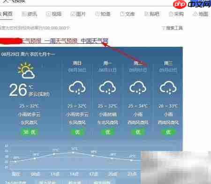The image size is (211, 184).
Task: Click the rain cloud icon for 周日
Action: [x=77, y=88]
